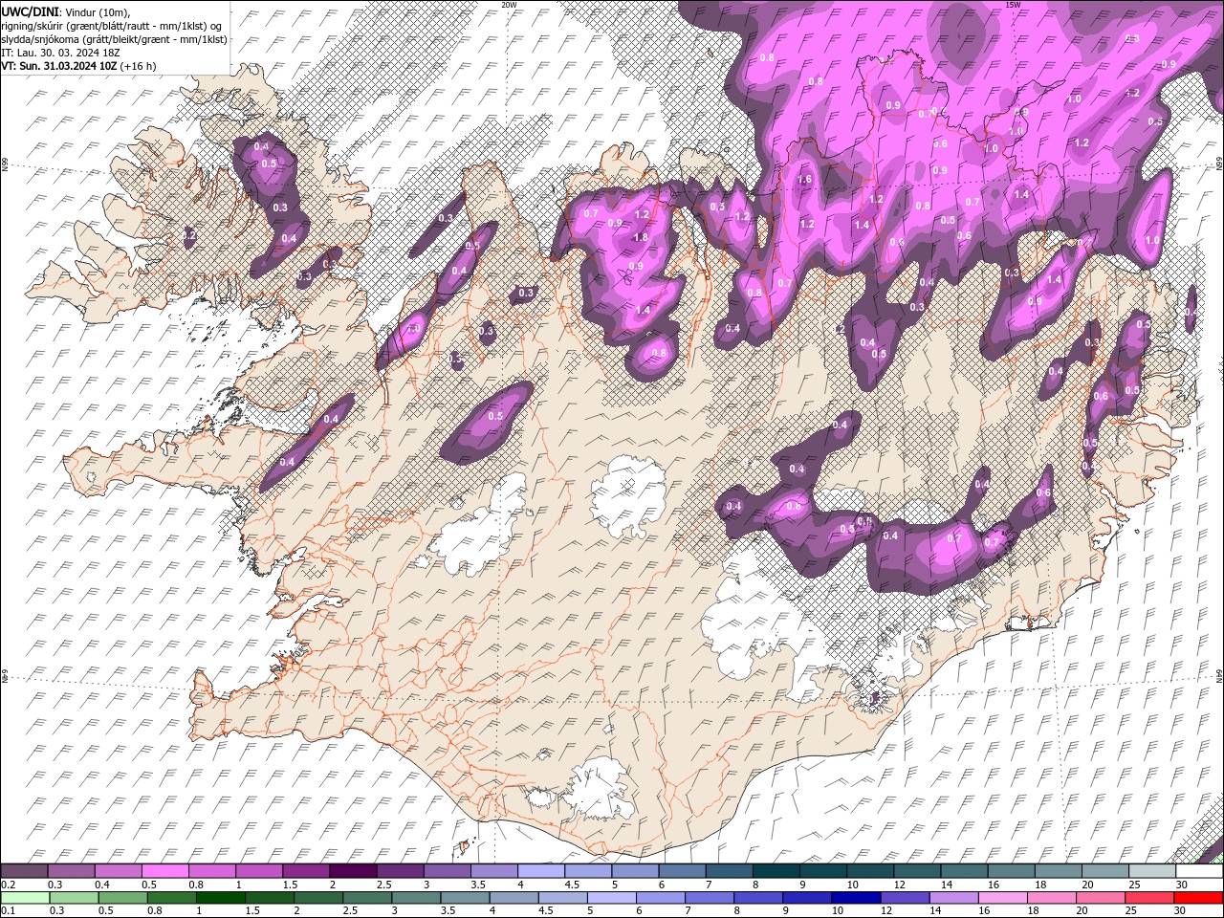Pick the upper legend swatch starting at 2

click(352, 871)
